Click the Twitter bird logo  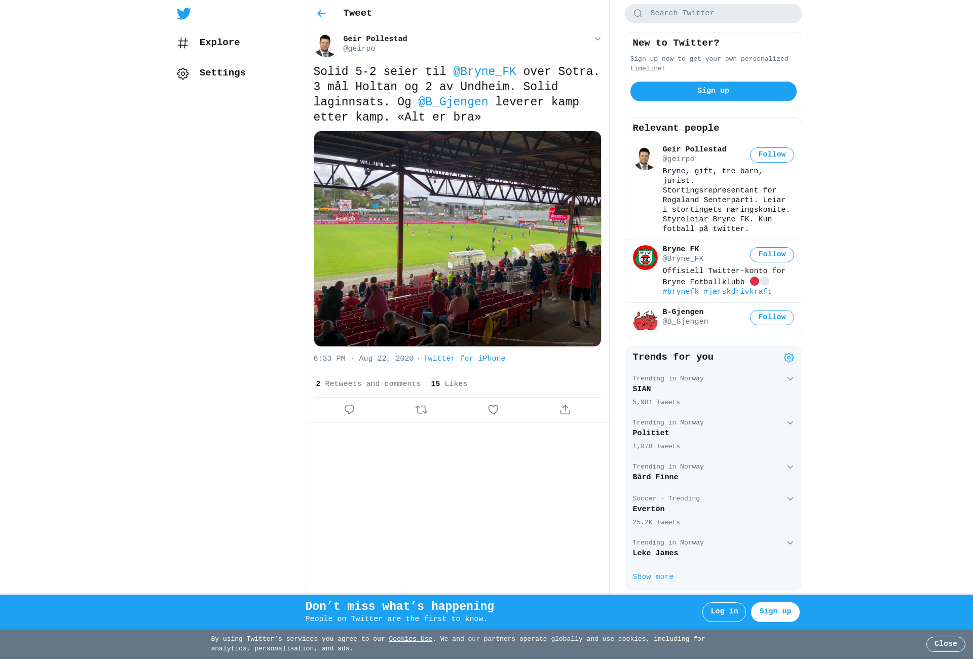183,13
